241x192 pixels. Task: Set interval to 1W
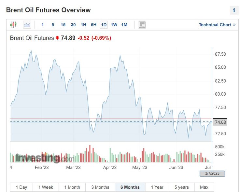tap(114, 25)
